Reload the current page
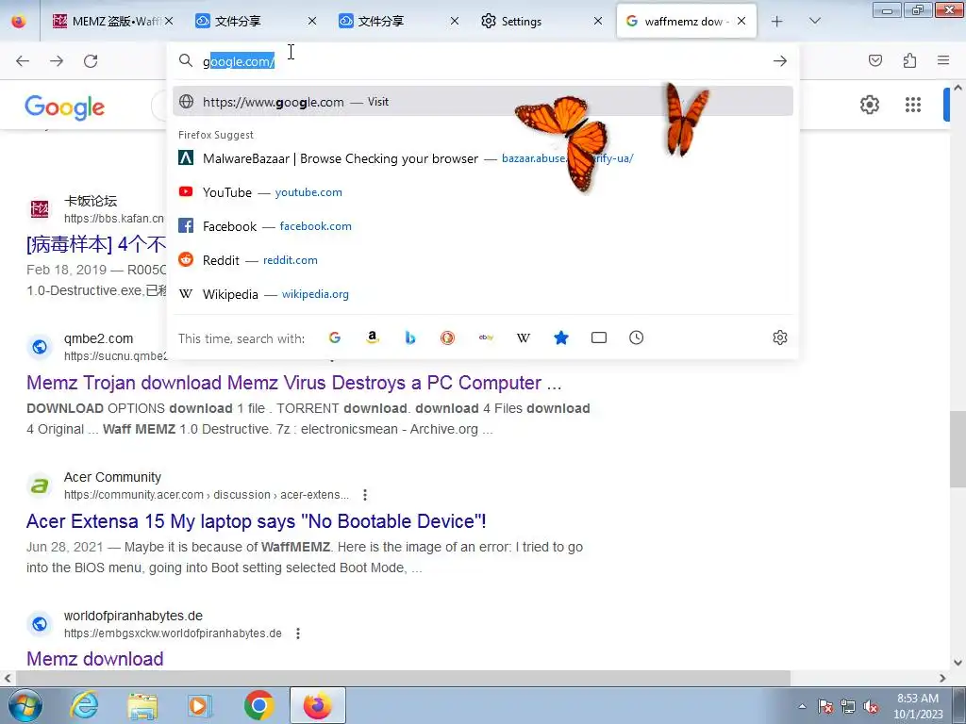The image size is (966, 724). coord(91,61)
